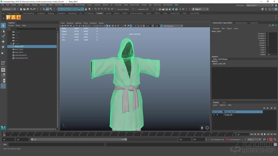278x156 pixels.
Task: Click the IPR render teal circle icon
Action: (x=174, y=9)
